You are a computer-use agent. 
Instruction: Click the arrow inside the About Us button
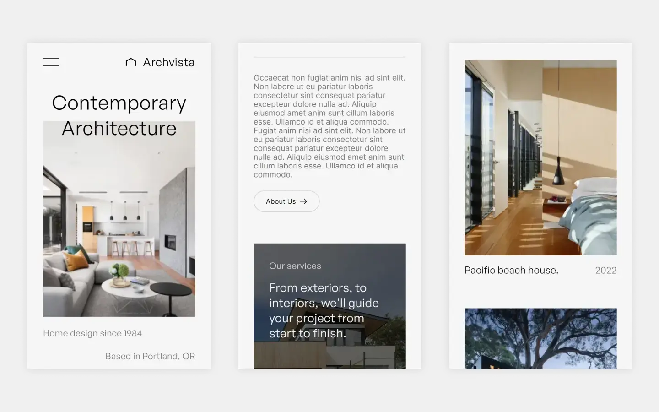point(303,201)
